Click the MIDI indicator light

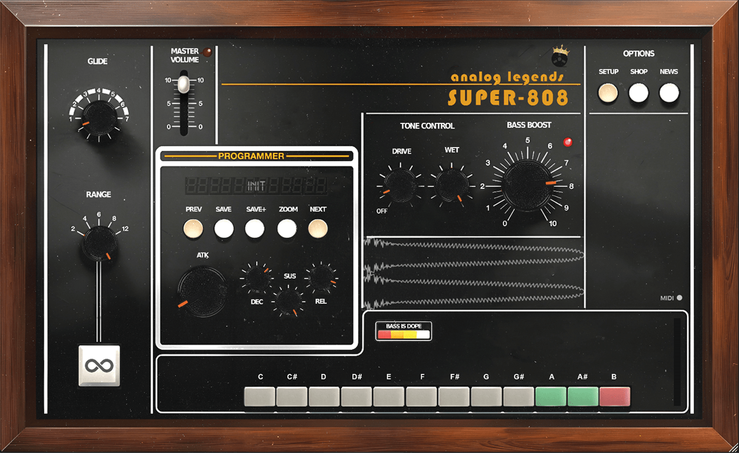pos(679,298)
